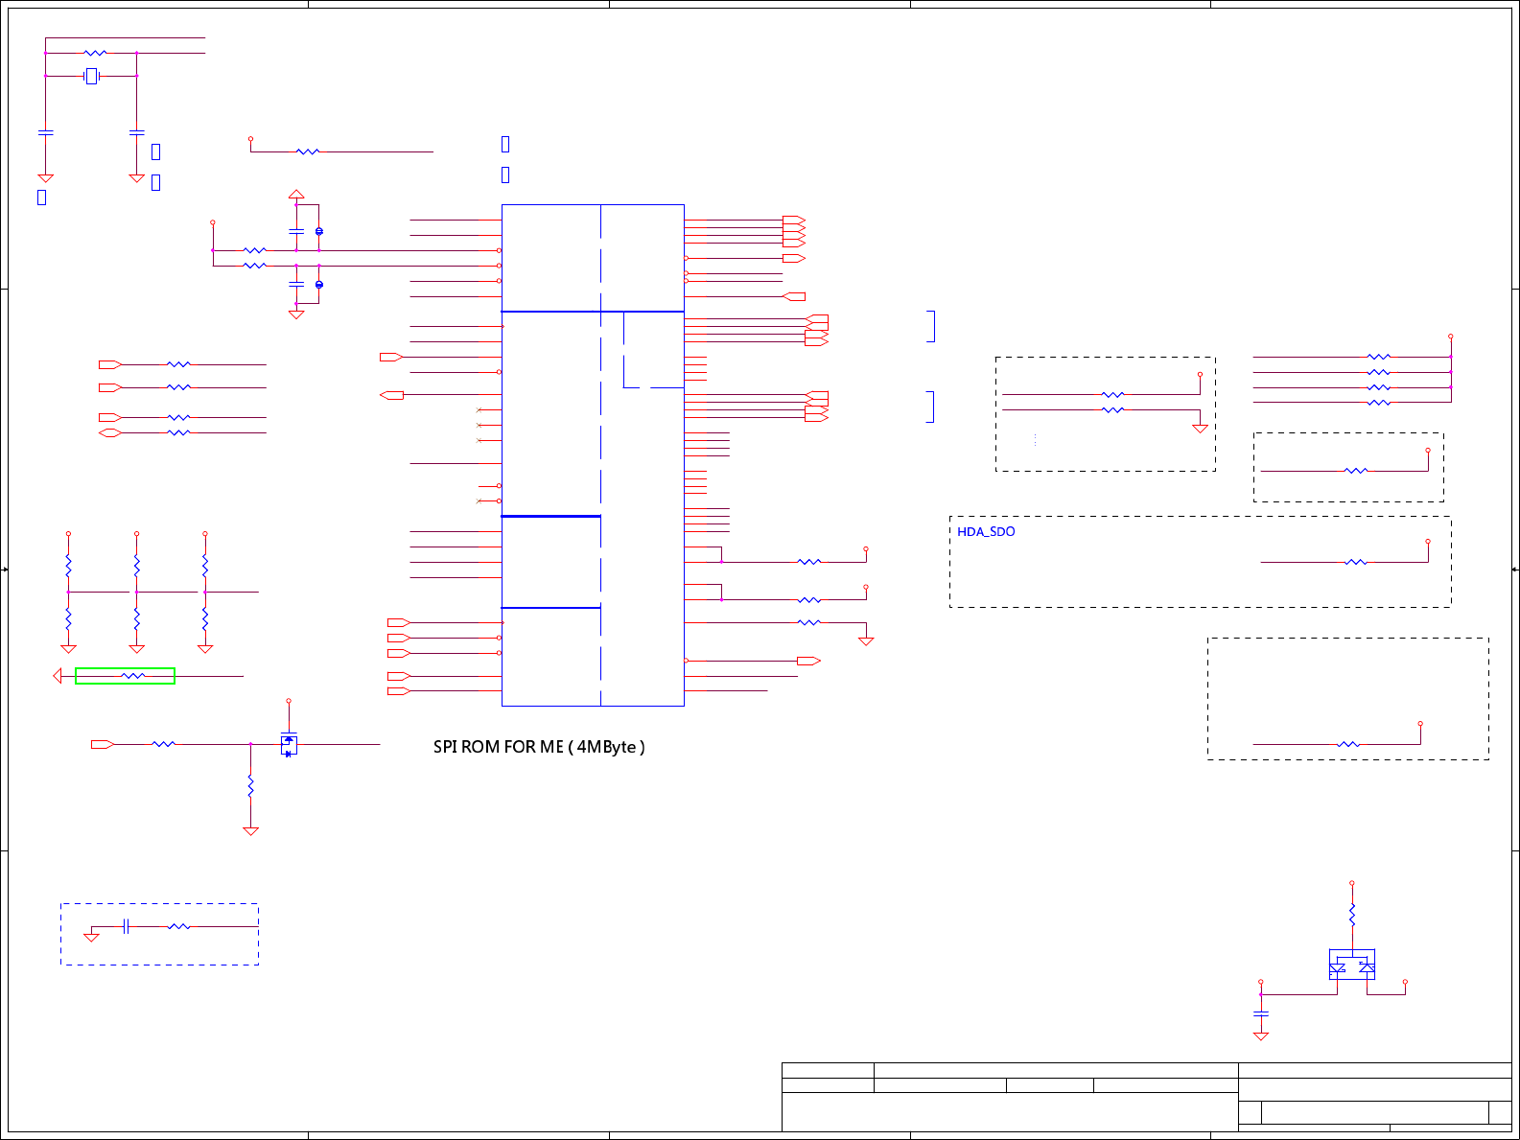The image size is (1520, 1140).
Task: Select the resistor in the HDA_SDO dashed box
Action: [x=1356, y=562]
